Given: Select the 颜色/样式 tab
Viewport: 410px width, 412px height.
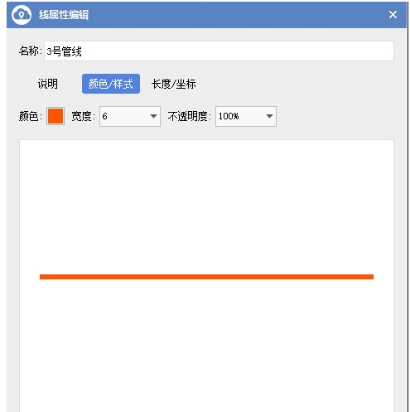Looking at the screenshot, I should 111,84.
